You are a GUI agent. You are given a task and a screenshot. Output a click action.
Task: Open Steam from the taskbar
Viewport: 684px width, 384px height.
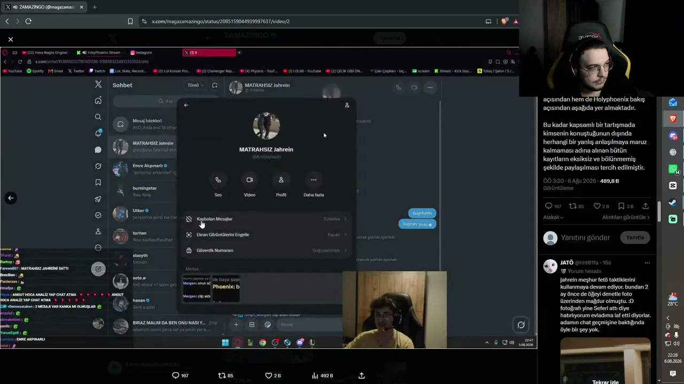673,203
